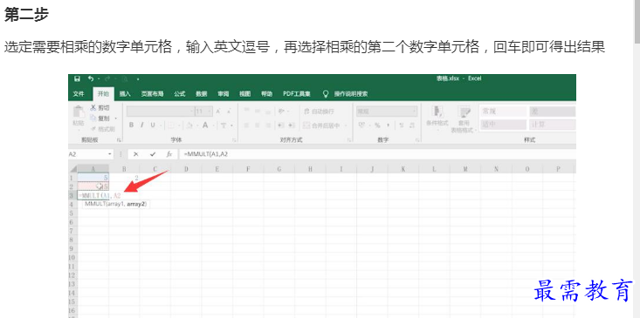Click the cancel X button in formula bar
The width and height of the screenshot is (640, 318).
click(x=136, y=154)
